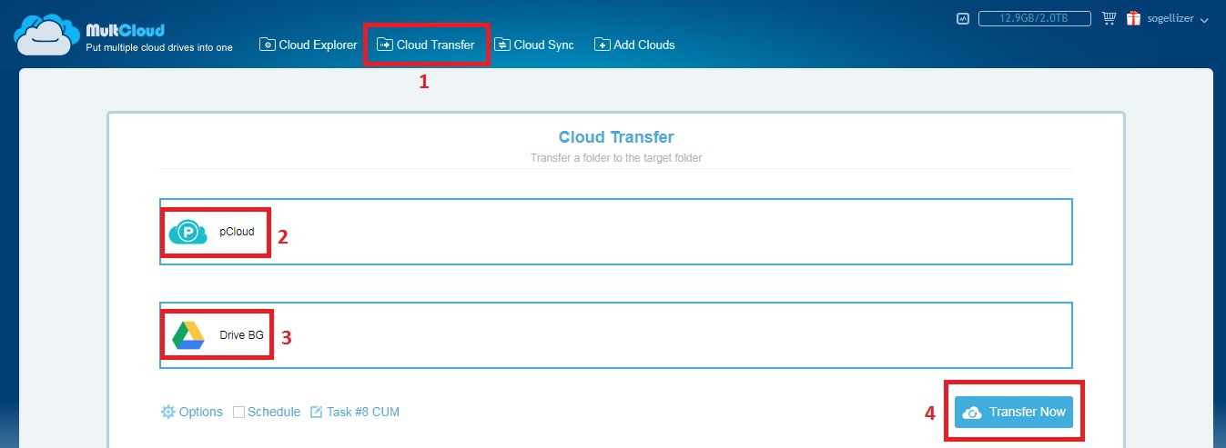Click the MultCloud cloud logo
1226x448 pixels.
(x=46, y=35)
